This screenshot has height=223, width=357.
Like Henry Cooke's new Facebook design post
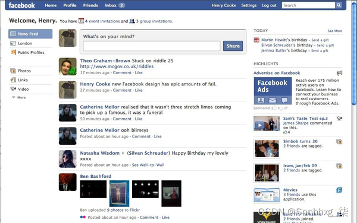click(139, 90)
